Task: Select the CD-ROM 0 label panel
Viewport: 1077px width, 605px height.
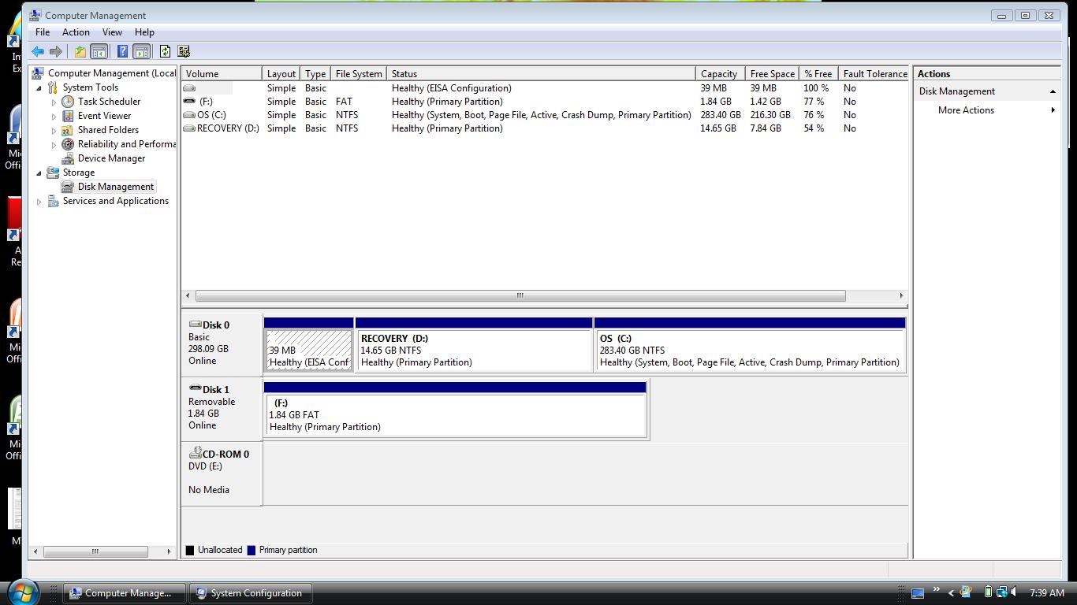Action: pos(222,473)
